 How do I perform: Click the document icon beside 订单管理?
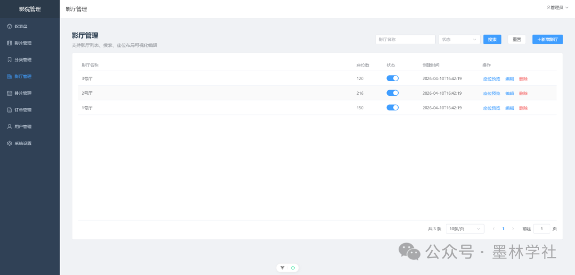point(10,110)
